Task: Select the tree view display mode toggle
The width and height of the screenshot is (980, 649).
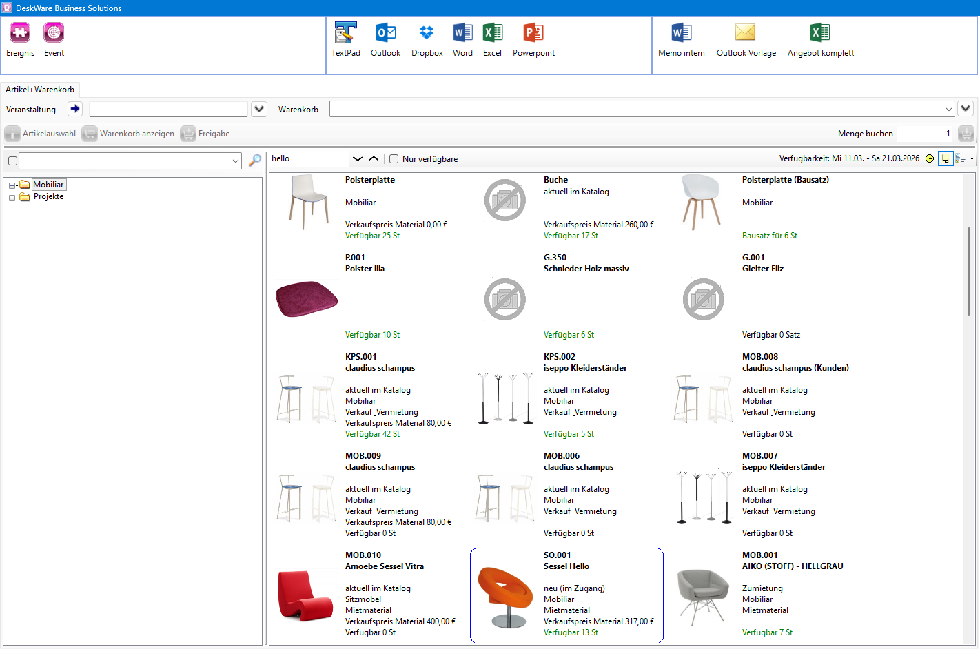Action: (x=946, y=158)
